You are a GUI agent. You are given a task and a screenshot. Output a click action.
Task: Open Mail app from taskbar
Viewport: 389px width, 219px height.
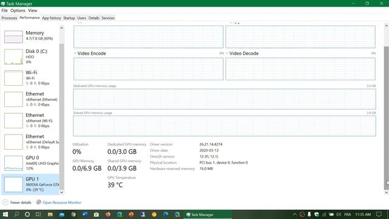[x=62, y=214]
